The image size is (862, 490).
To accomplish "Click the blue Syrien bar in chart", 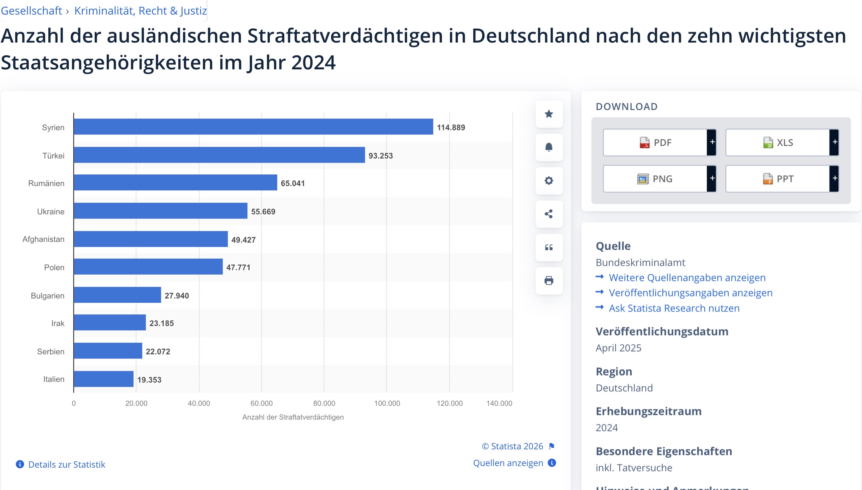I will [x=253, y=127].
